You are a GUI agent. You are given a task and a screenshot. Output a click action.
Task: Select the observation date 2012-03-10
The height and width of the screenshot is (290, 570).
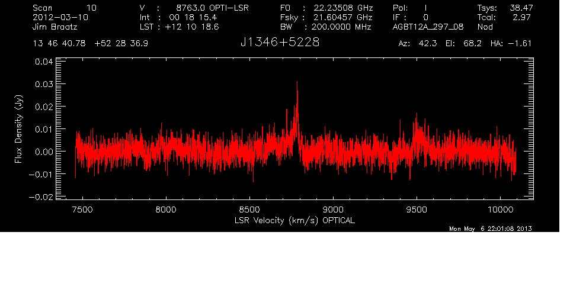(60, 17)
